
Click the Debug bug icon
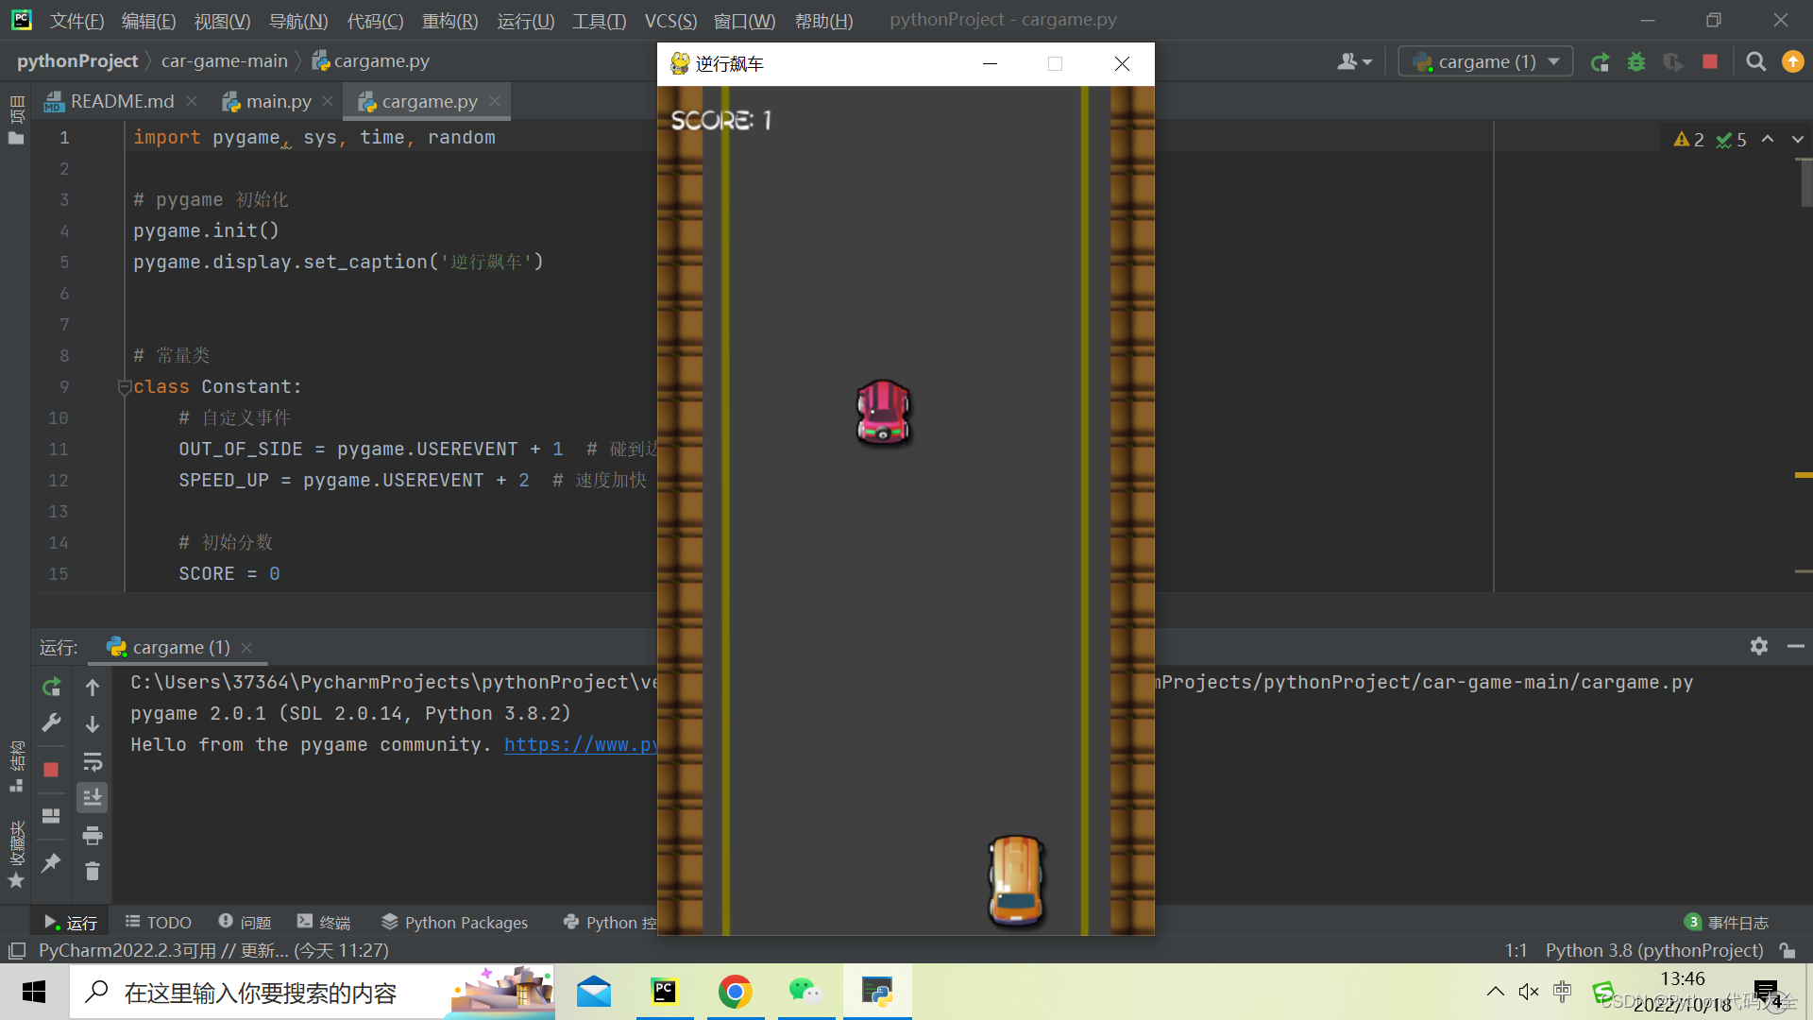click(x=1636, y=62)
